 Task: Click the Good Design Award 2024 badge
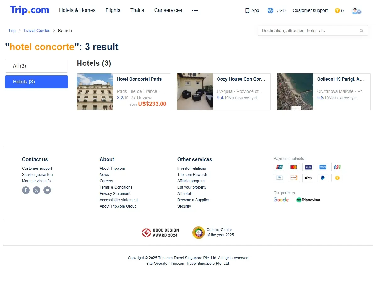pos(160,233)
